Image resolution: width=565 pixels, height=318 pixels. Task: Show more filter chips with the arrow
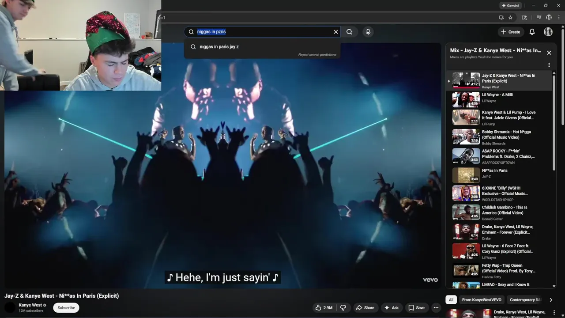click(550, 300)
